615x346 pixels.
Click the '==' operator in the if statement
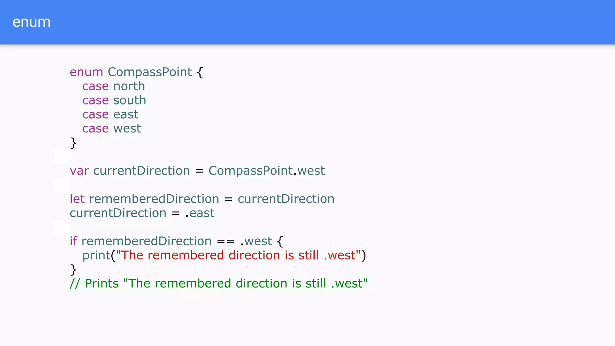point(226,241)
